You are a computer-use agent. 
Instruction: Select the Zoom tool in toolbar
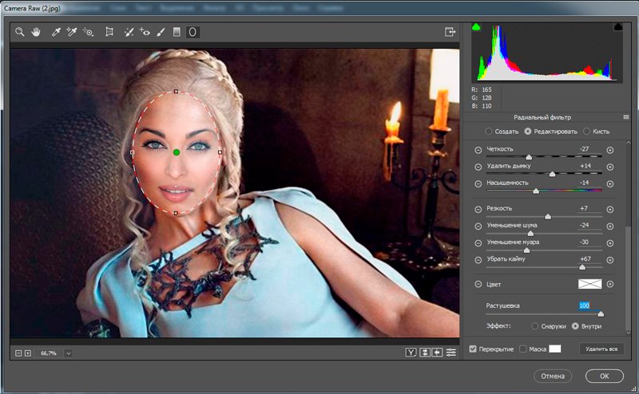point(19,33)
